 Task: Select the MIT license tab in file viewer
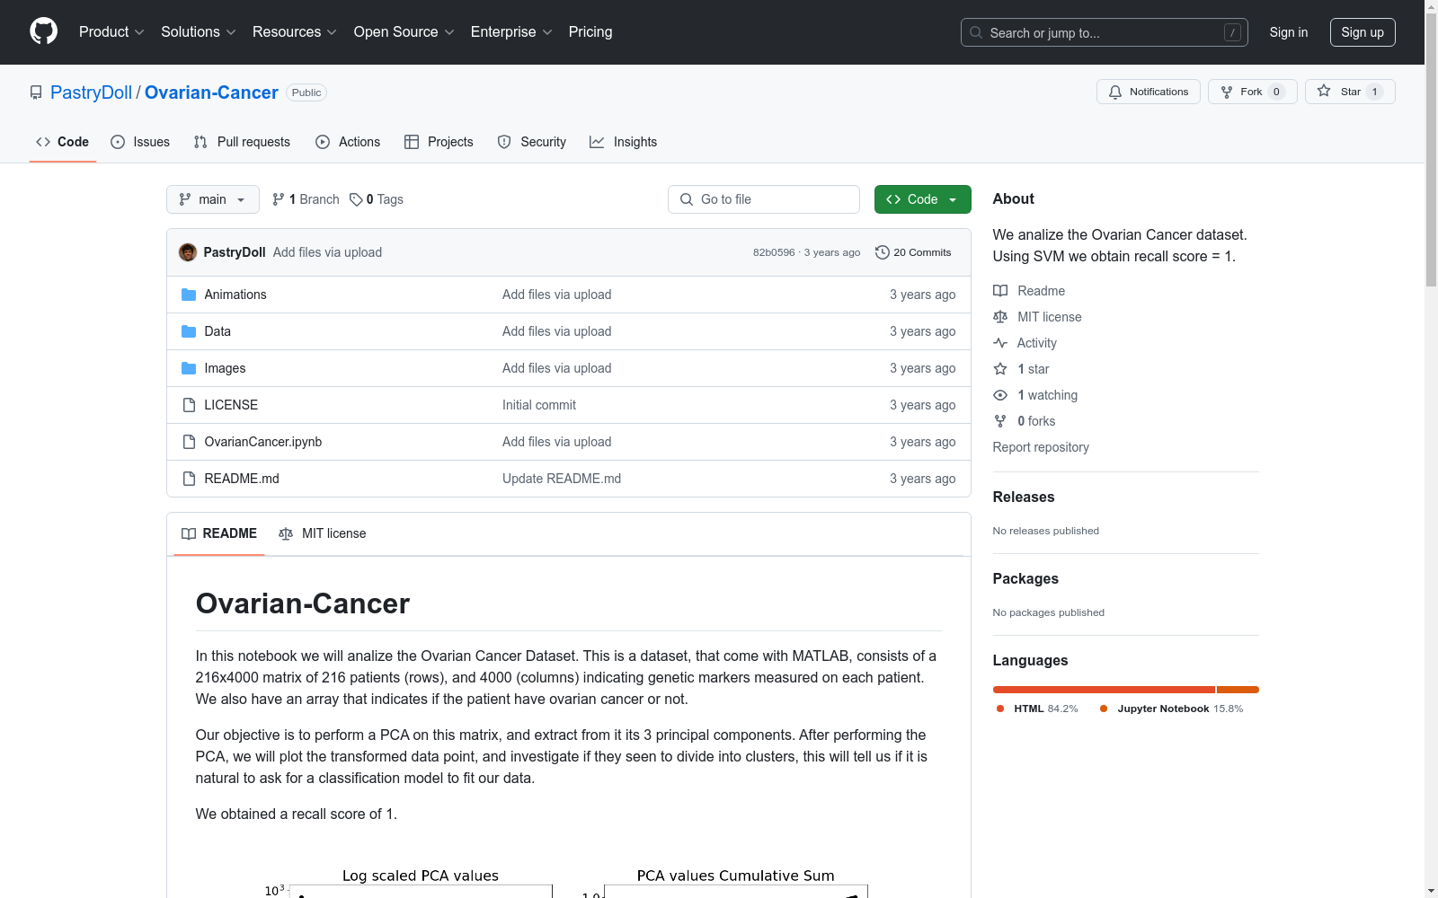coord(323,533)
